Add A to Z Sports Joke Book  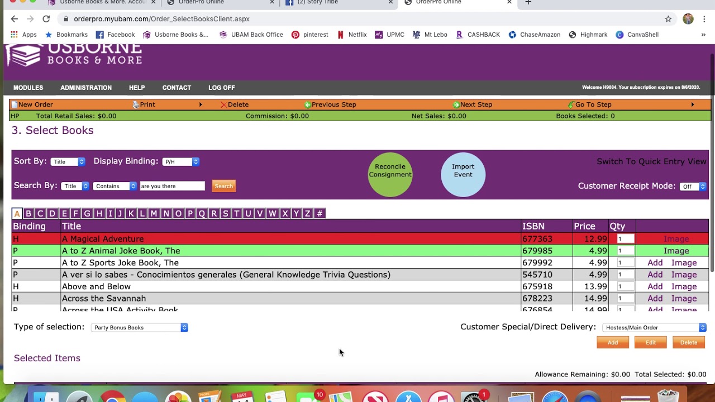pyautogui.click(x=655, y=263)
